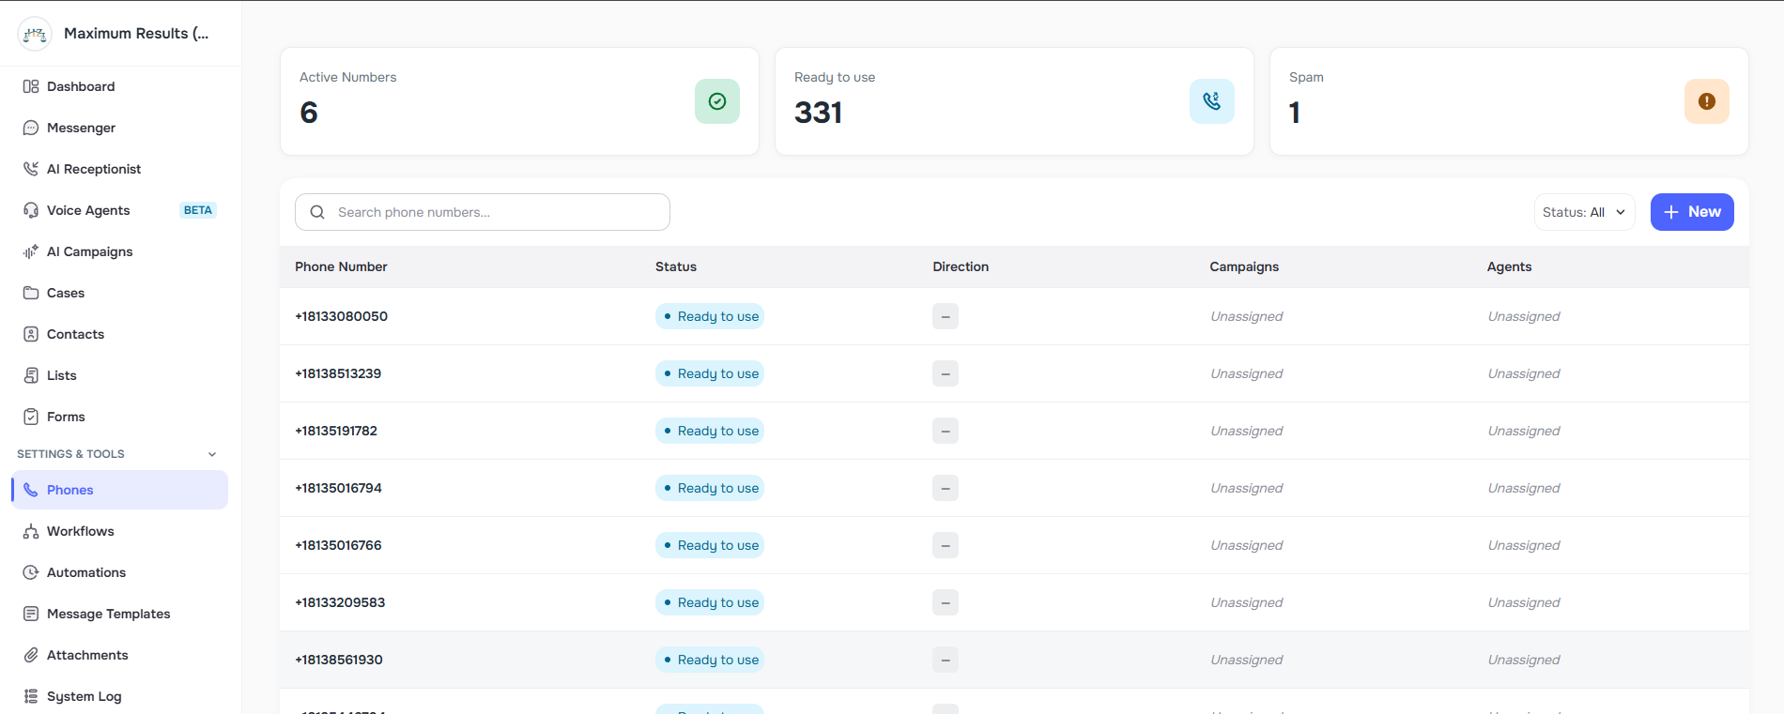Click the System Log icon
This screenshot has width=1784, height=714.
[x=31, y=696]
